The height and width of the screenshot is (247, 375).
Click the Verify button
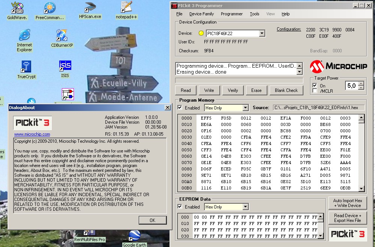[233, 90]
